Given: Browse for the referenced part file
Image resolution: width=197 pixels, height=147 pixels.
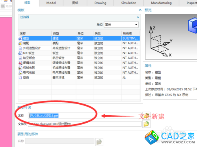Looking at the screenshot, I should click(99, 142).
